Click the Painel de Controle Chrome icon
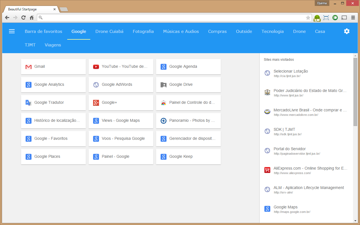 163,103
